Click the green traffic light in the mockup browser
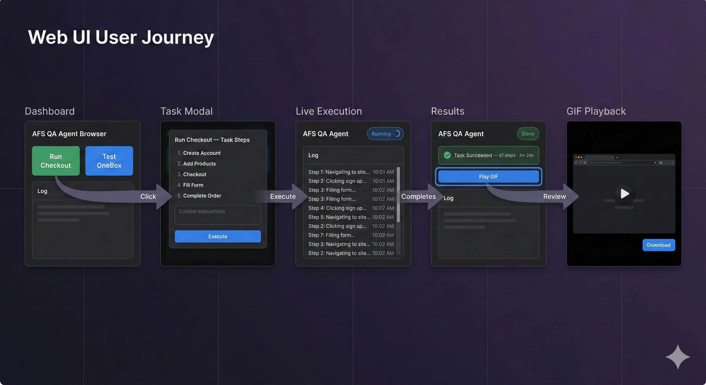Image resolution: width=706 pixels, height=385 pixels. [582, 157]
